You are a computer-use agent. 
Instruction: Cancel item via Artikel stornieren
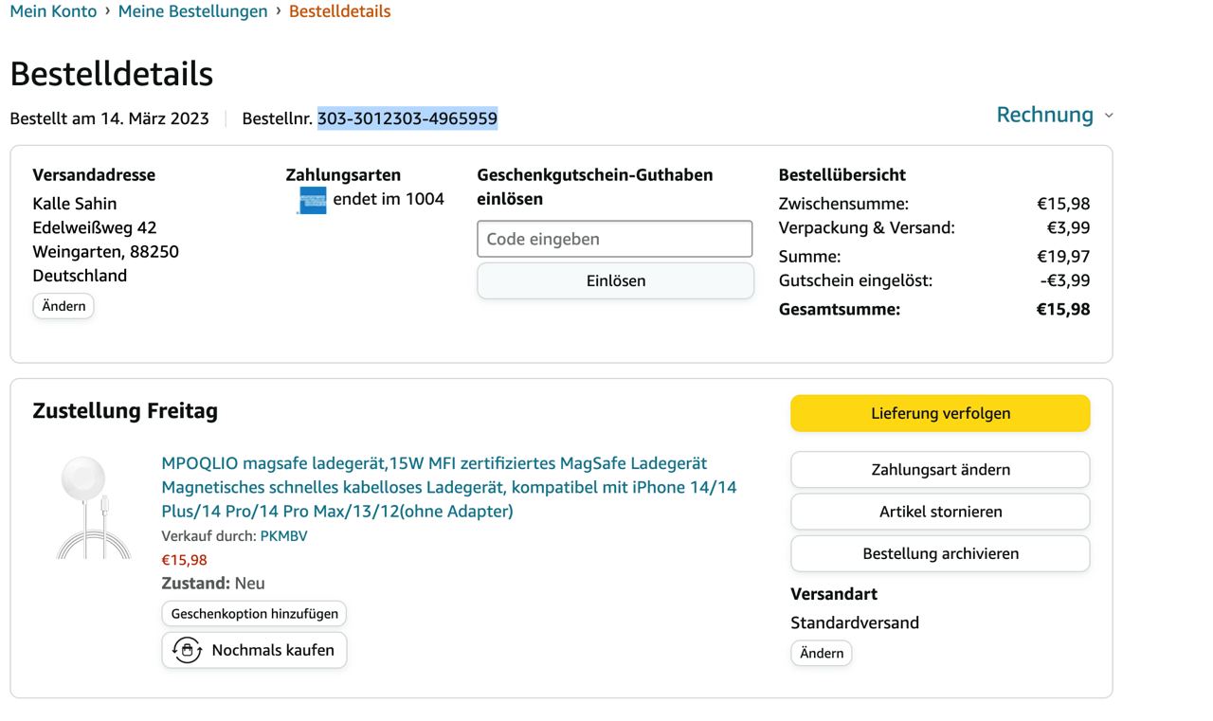(x=940, y=512)
